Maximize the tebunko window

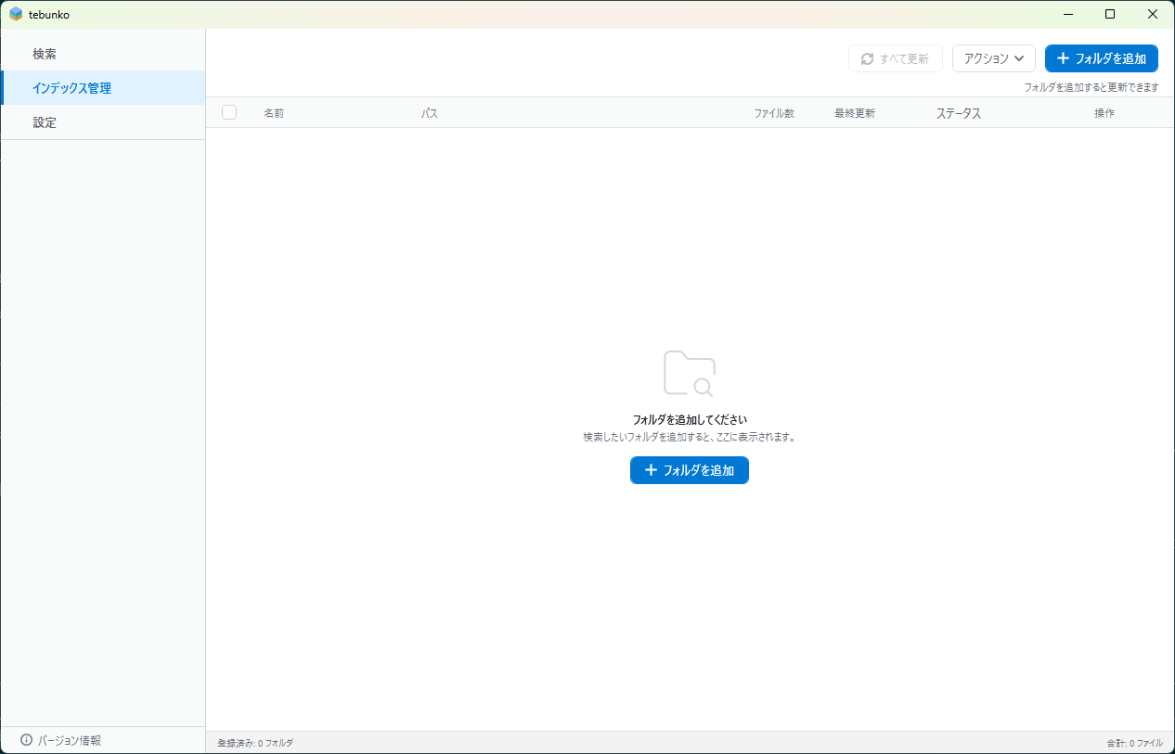(1110, 14)
